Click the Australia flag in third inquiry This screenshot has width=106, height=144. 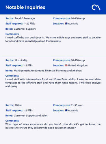[66, 110]
